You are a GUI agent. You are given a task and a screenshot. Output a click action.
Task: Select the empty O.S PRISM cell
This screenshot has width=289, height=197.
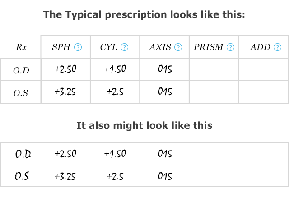tap(214, 92)
